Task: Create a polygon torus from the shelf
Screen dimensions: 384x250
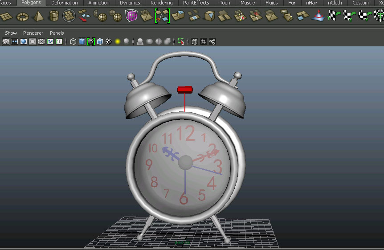Action: (x=22, y=17)
